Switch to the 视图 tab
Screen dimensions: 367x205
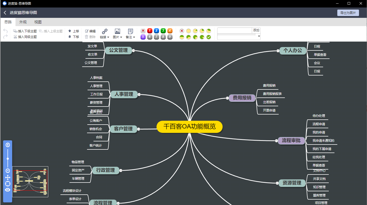click(38, 22)
